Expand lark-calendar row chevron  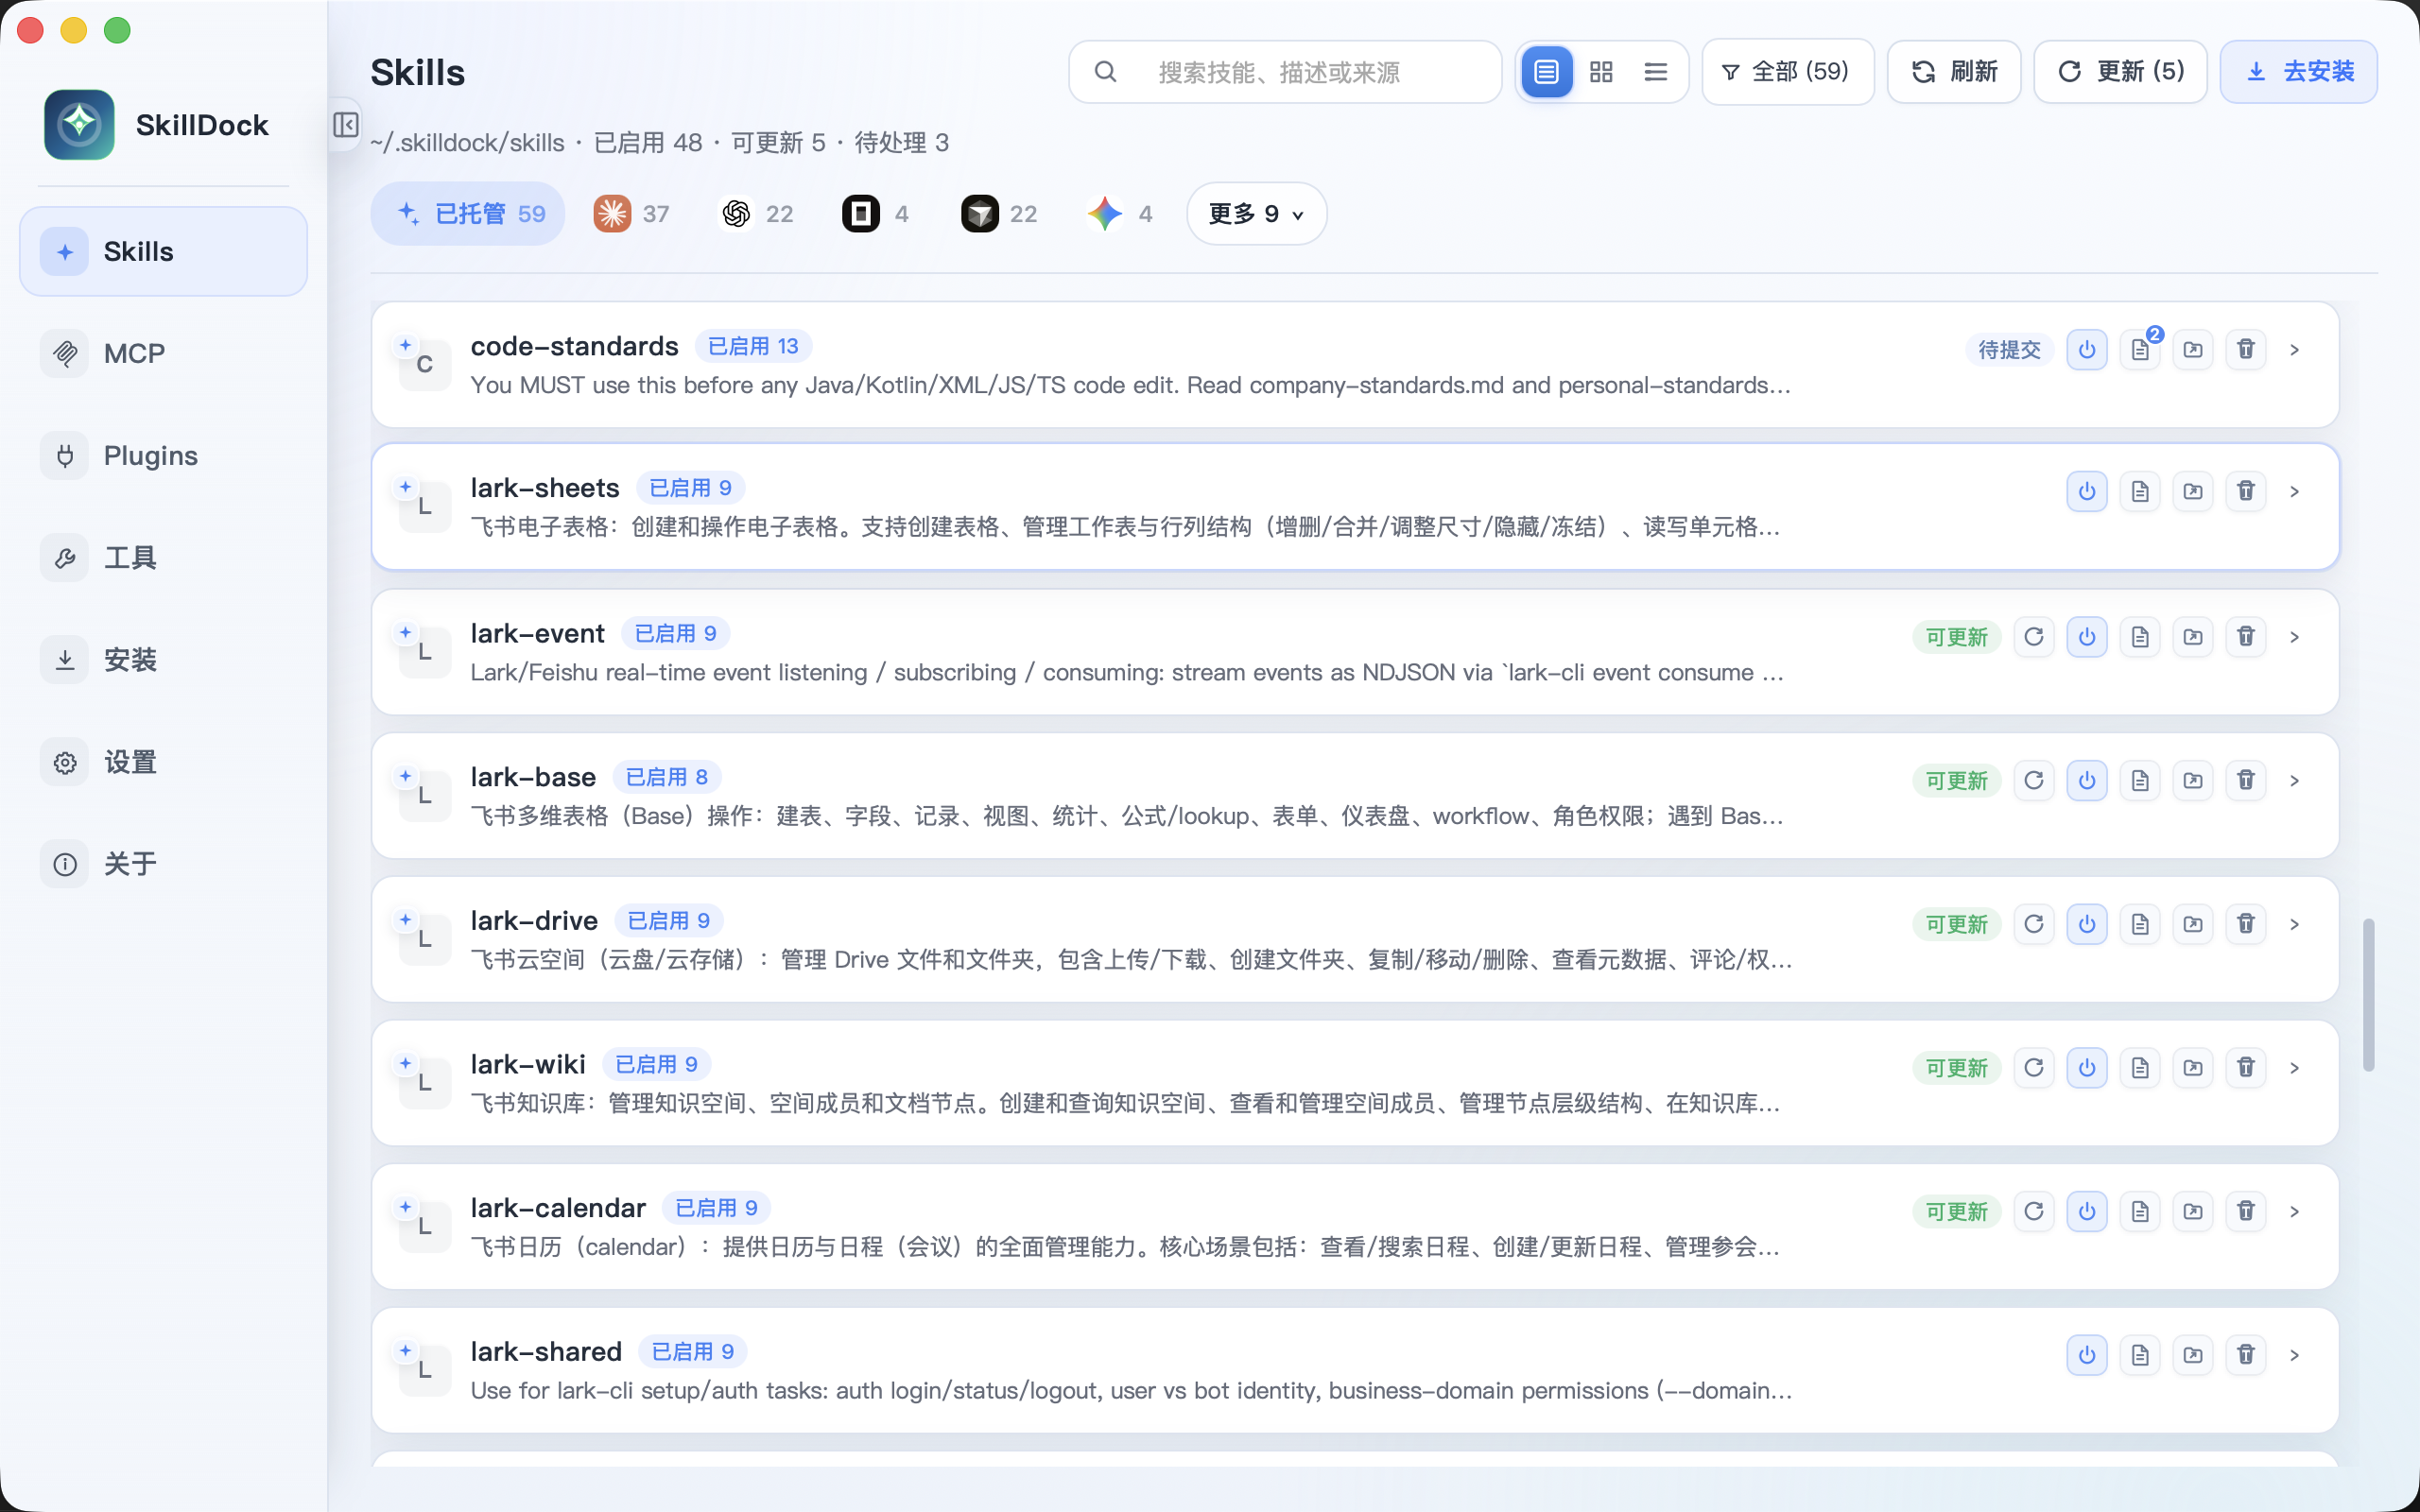(2295, 1212)
